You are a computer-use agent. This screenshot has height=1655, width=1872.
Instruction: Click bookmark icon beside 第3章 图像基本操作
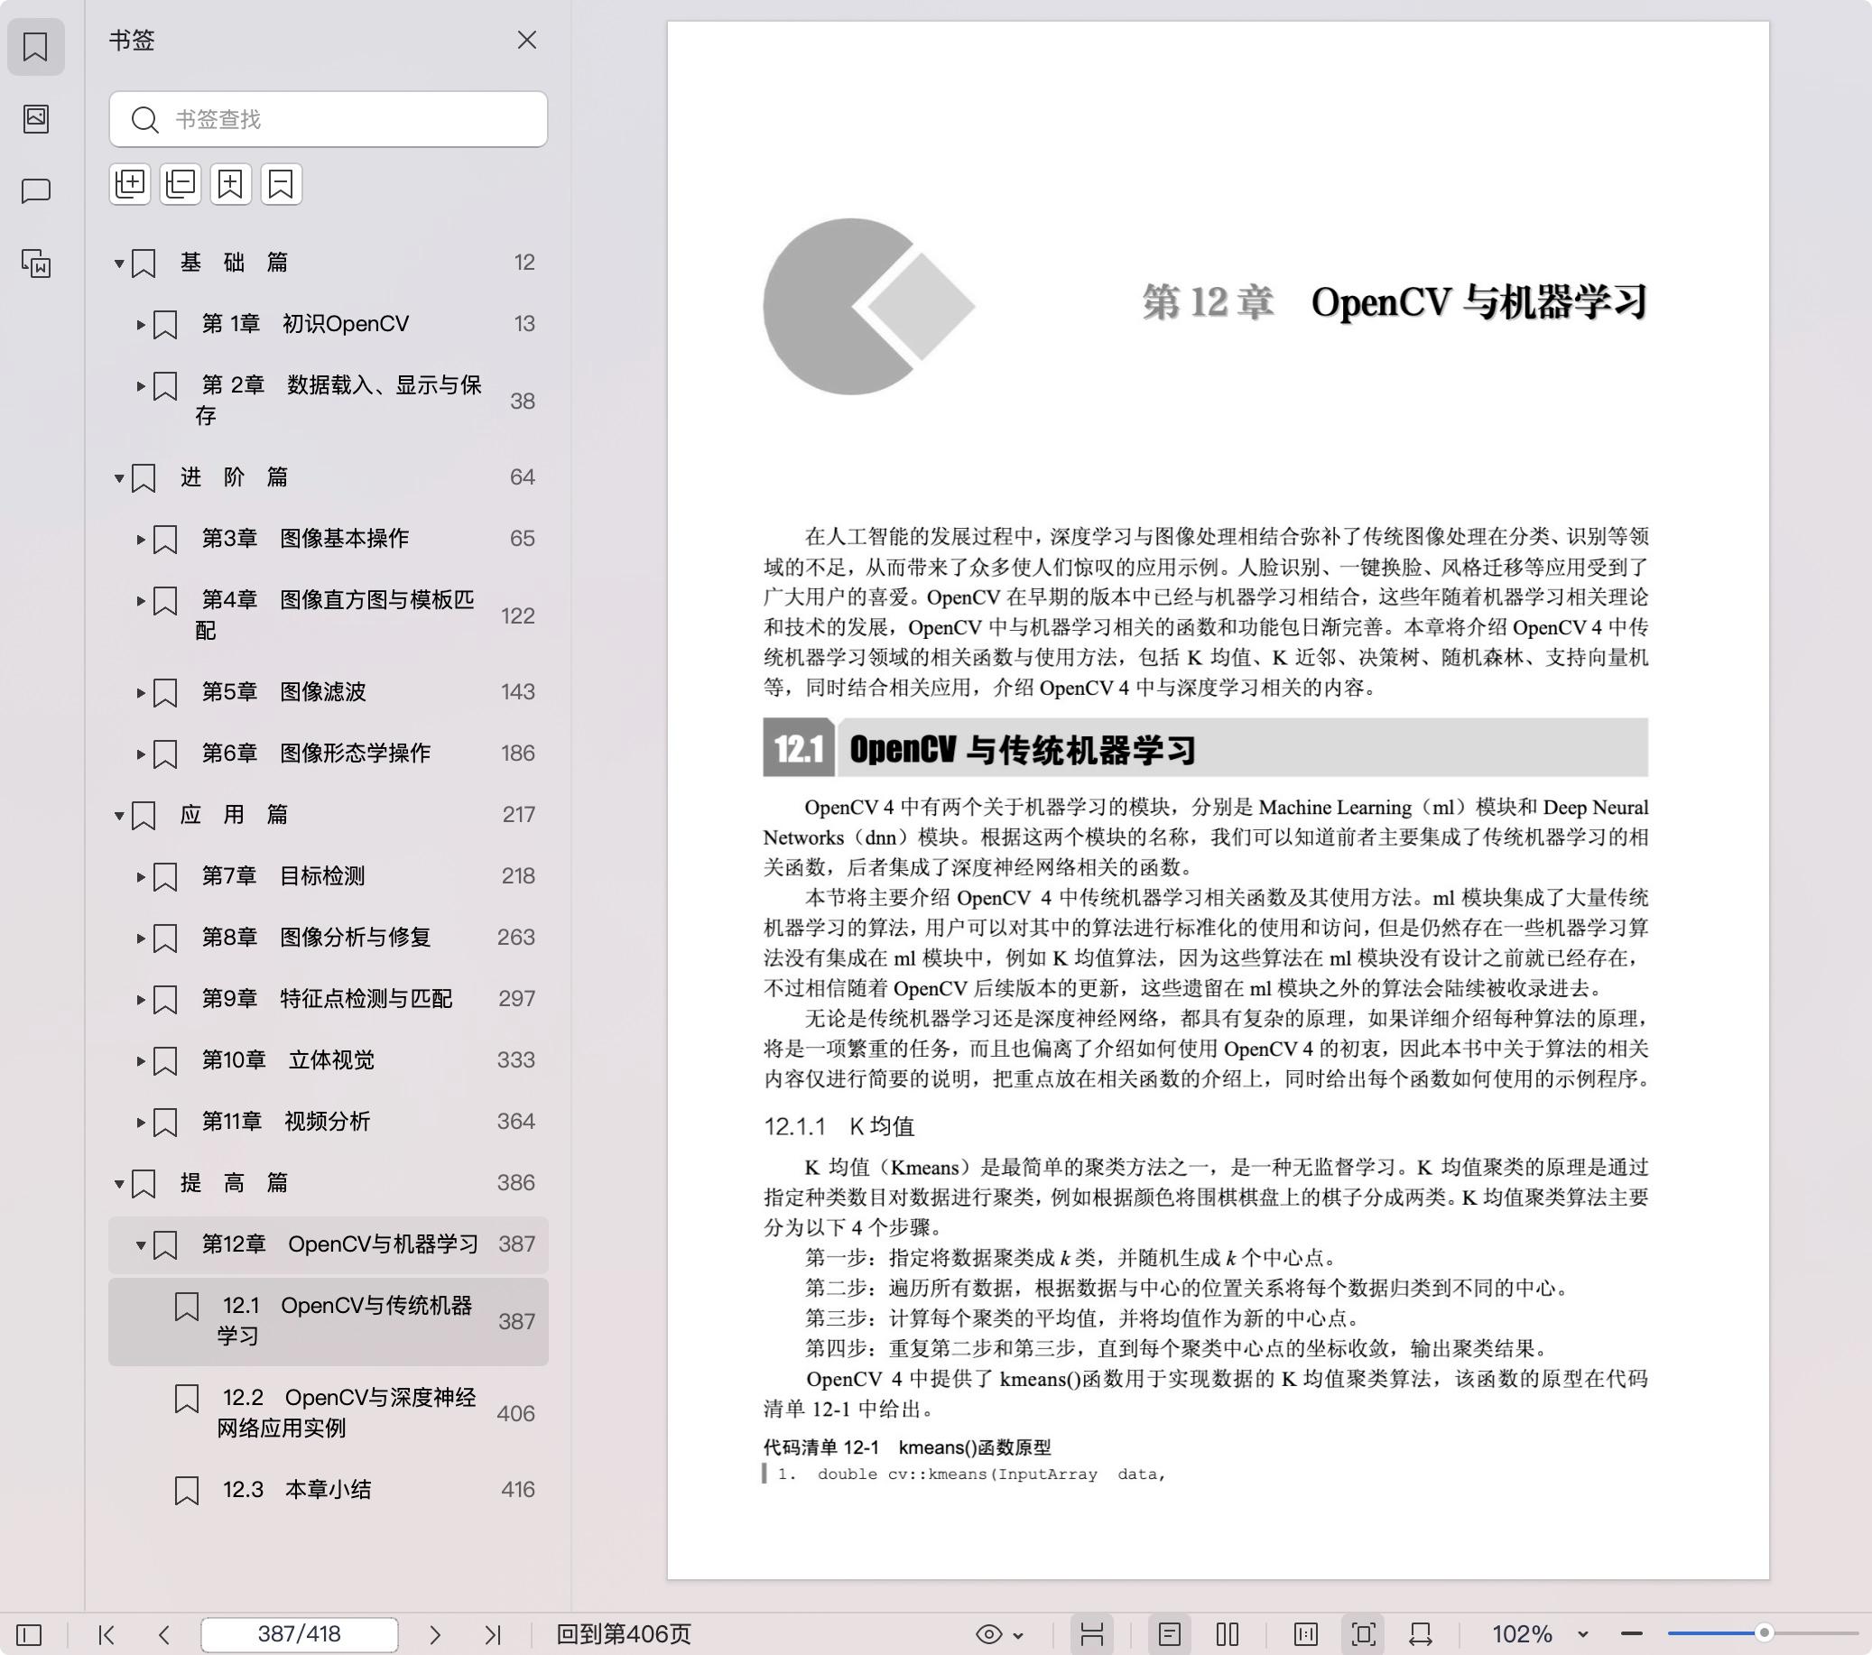point(165,540)
